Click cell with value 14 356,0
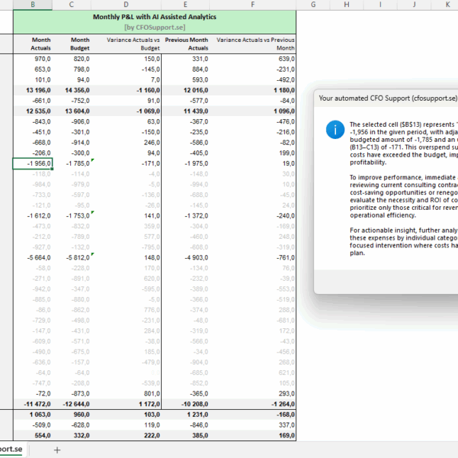The height and width of the screenshot is (458, 458). 72,90
